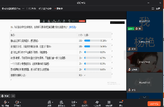Viewport: 164px width, 107px height.
Task: Select the fourth grey participant tile
Action: pyautogui.click(x=145, y=82)
